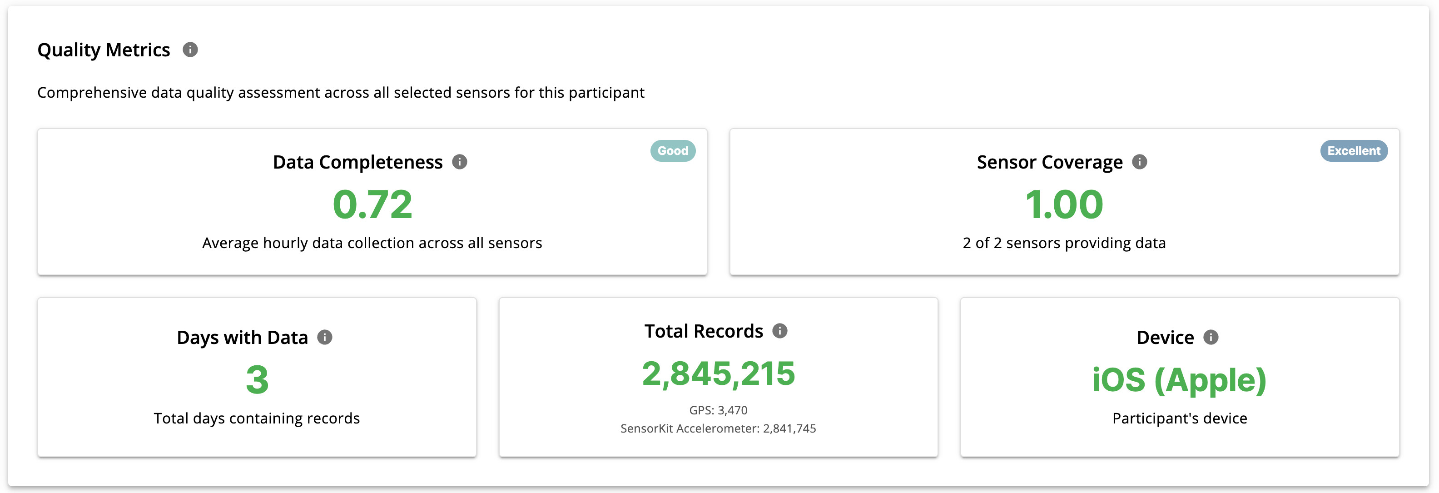Click the Data Completeness card title
The image size is (1439, 493).
[357, 162]
